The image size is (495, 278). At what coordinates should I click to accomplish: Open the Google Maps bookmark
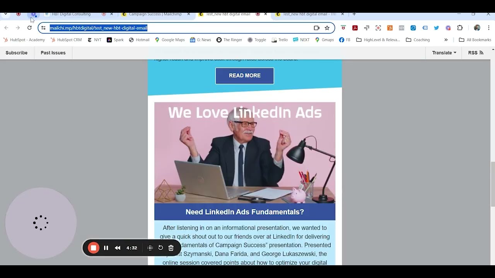coord(170,40)
